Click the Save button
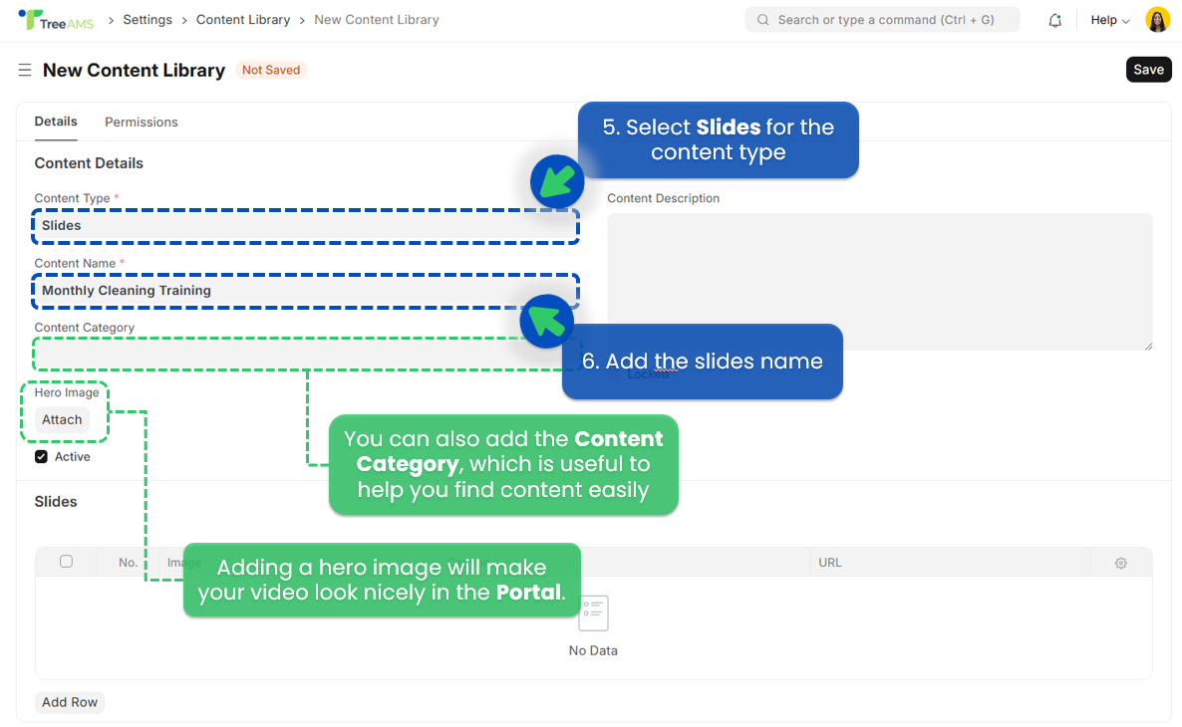 pyautogui.click(x=1148, y=70)
